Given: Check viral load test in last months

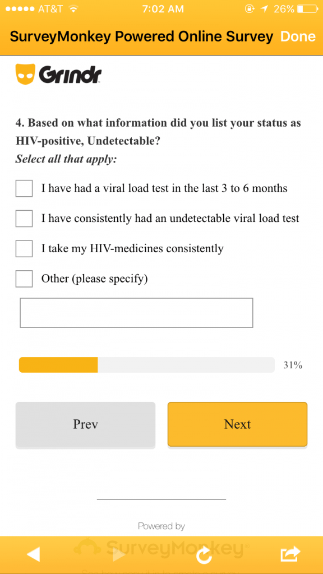Looking at the screenshot, I should coord(24,188).
